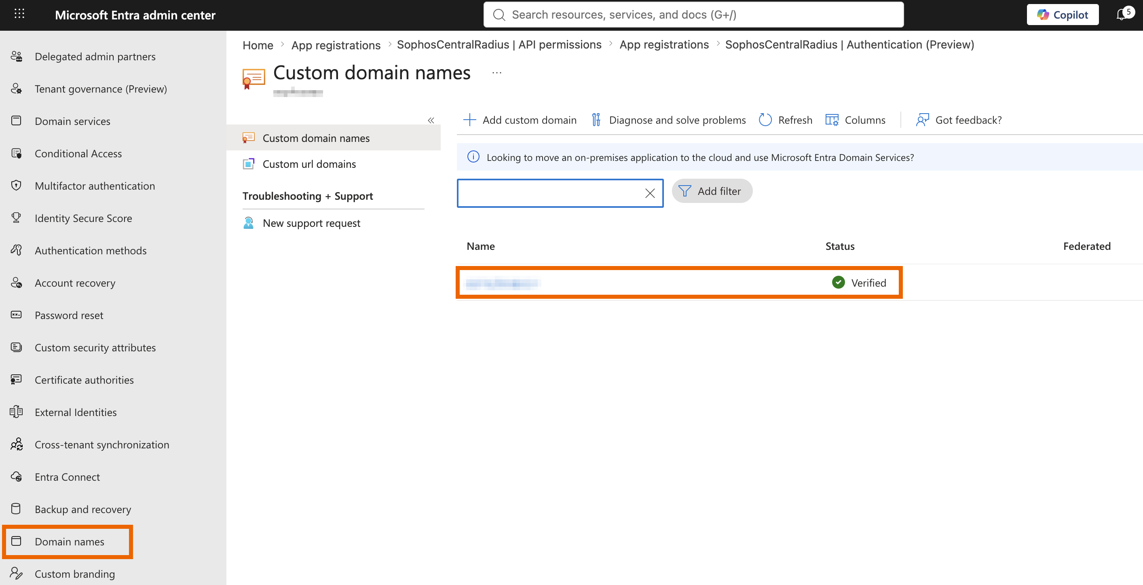Viewport: 1143px width, 585px height.
Task: Click the Domain names icon
Action: click(x=17, y=541)
